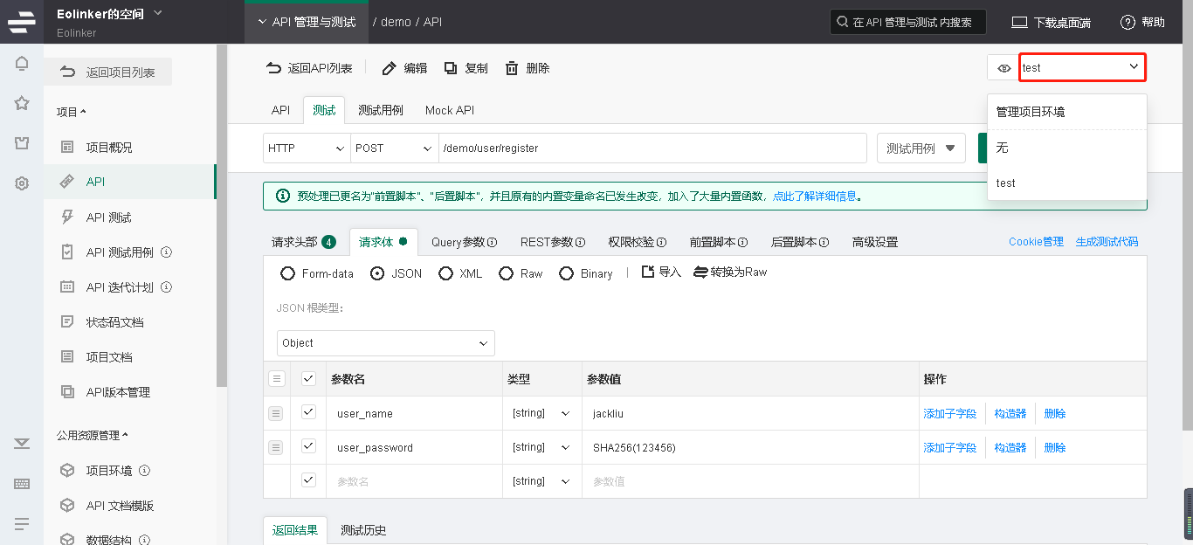
Task: Select XML radio button
Action: pyautogui.click(x=445, y=273)
